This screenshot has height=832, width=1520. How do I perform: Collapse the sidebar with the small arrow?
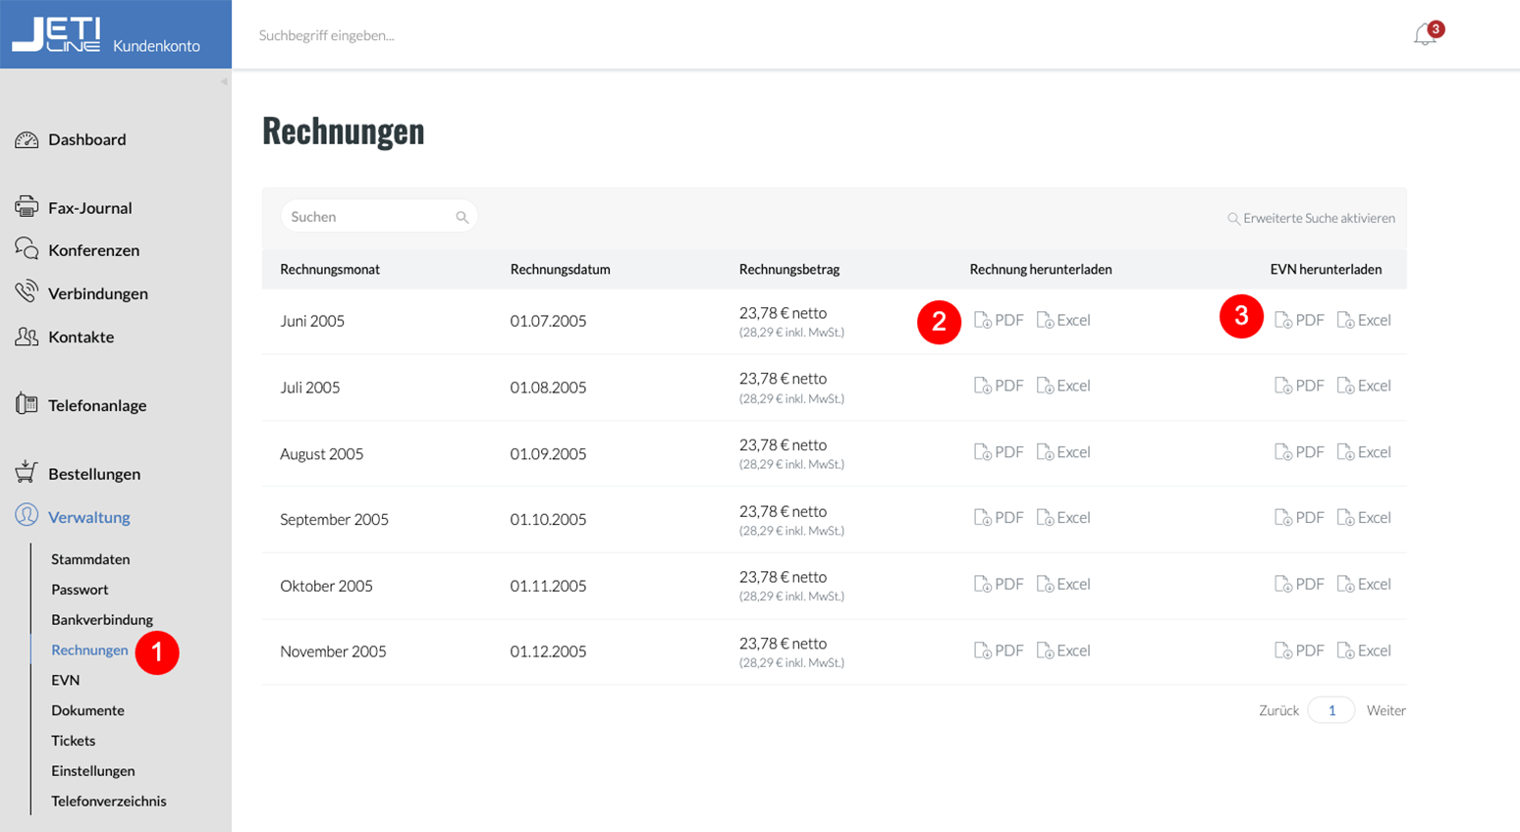tap(224, 81)
